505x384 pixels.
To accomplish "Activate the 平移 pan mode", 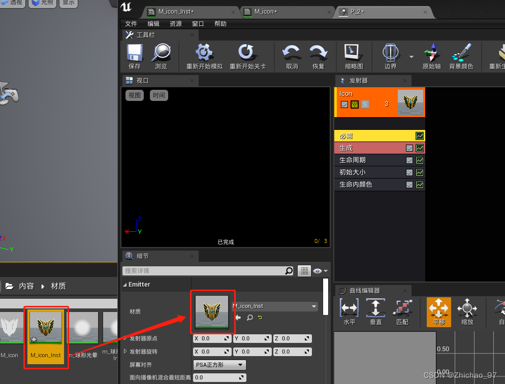I will coord(438,311).
